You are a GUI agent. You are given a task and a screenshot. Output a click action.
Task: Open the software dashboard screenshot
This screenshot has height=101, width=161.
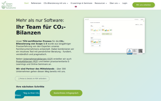point(114,36)
